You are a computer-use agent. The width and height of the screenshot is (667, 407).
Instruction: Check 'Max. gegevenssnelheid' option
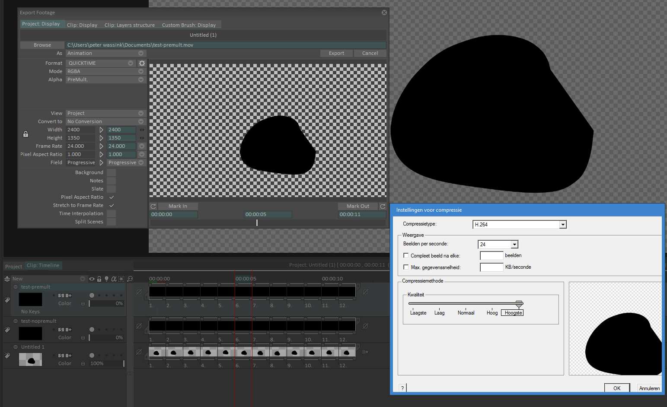tap(406, 267)
